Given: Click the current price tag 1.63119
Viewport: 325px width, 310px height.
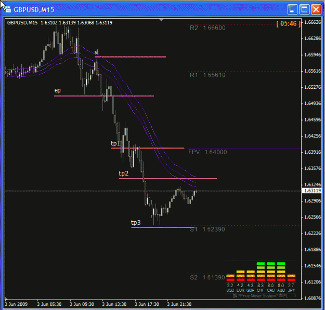Looking at the screenshot, I should [312, 191].
